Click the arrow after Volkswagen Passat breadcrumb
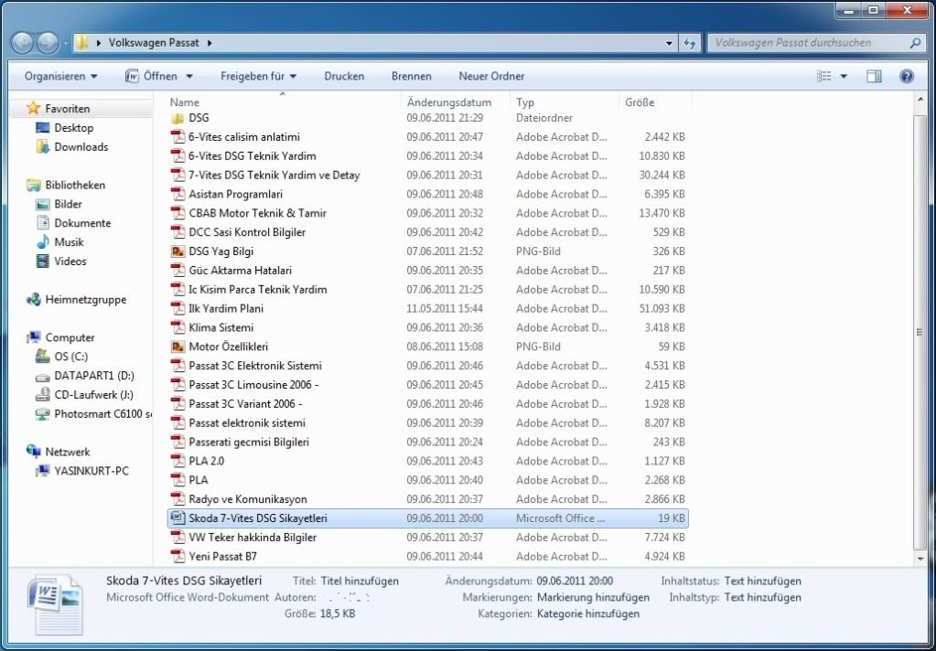The height and width of the screenshot is (651, 936). click(x=210, y=43)
